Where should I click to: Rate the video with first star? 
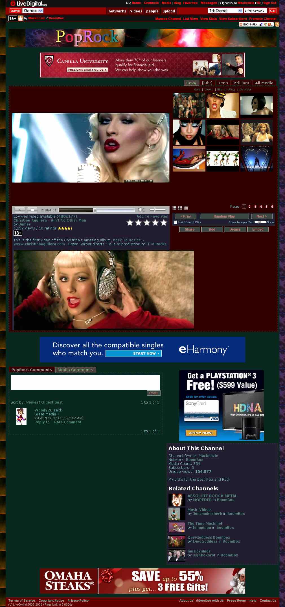click(130, 223)
